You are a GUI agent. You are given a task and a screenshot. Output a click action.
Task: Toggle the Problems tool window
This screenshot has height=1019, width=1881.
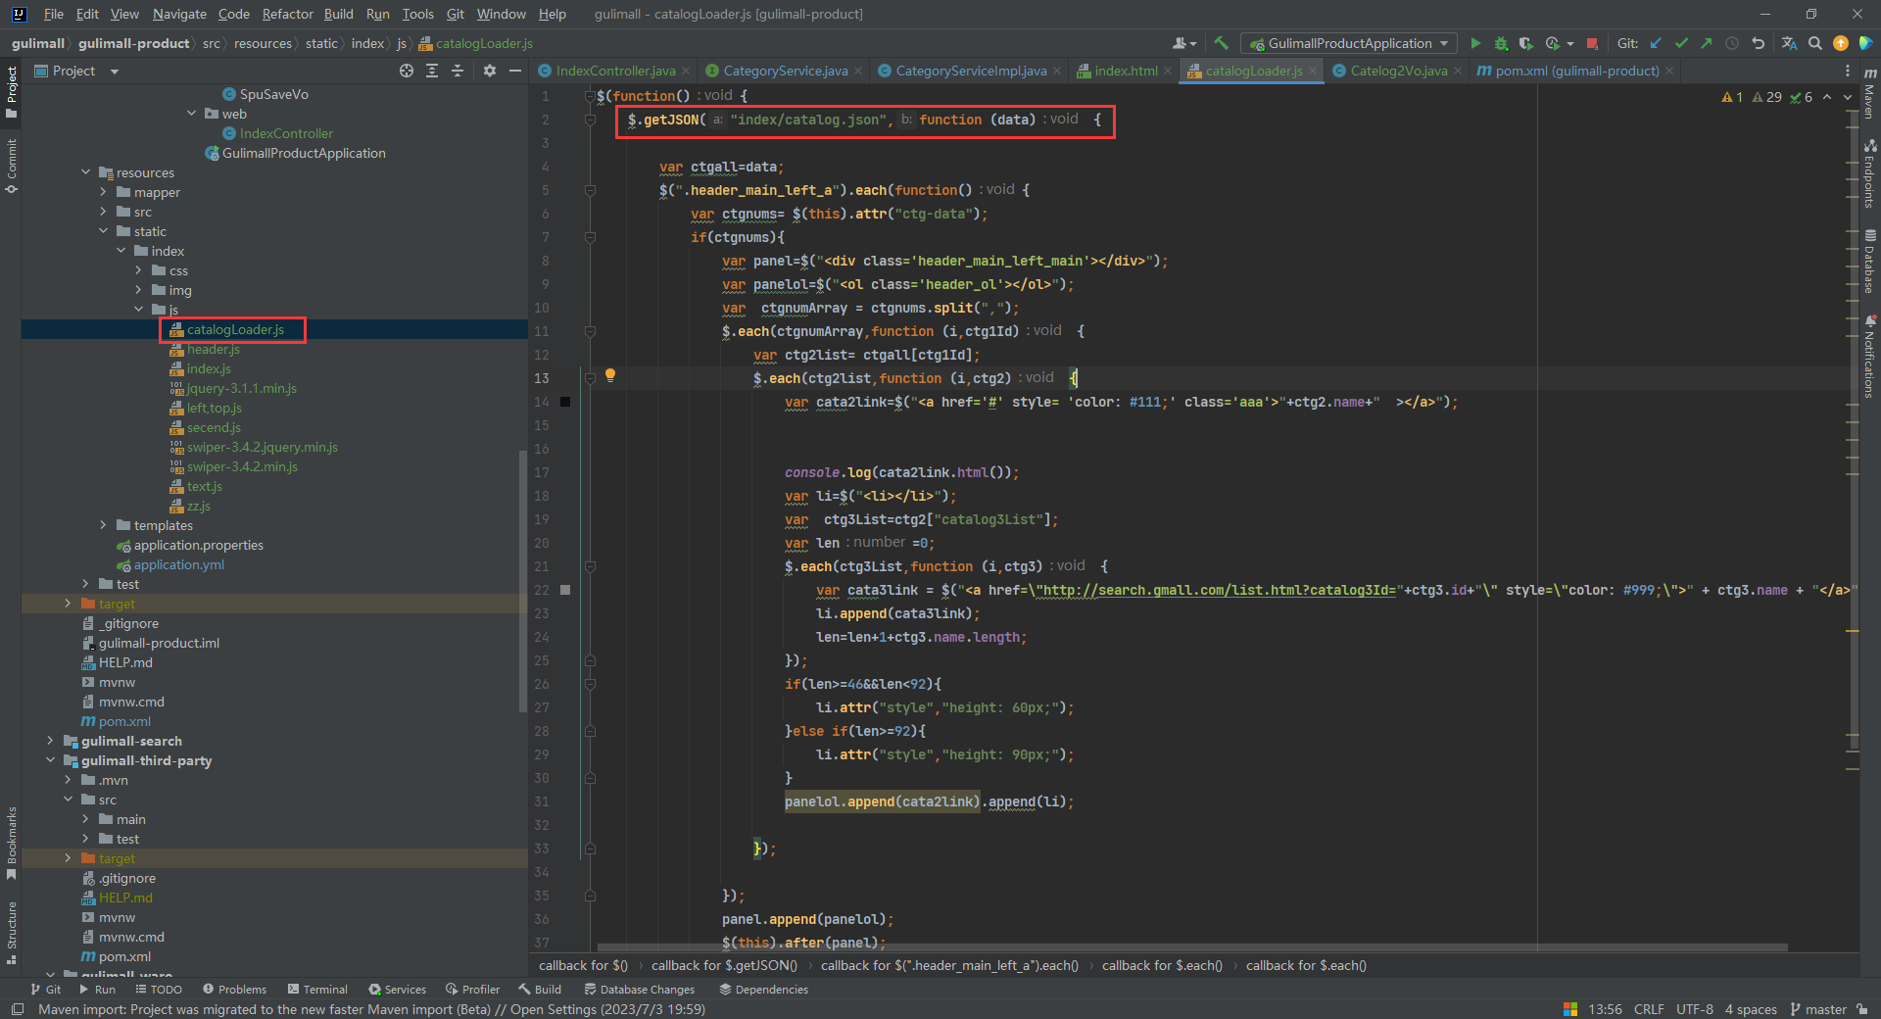pos(234,990)
